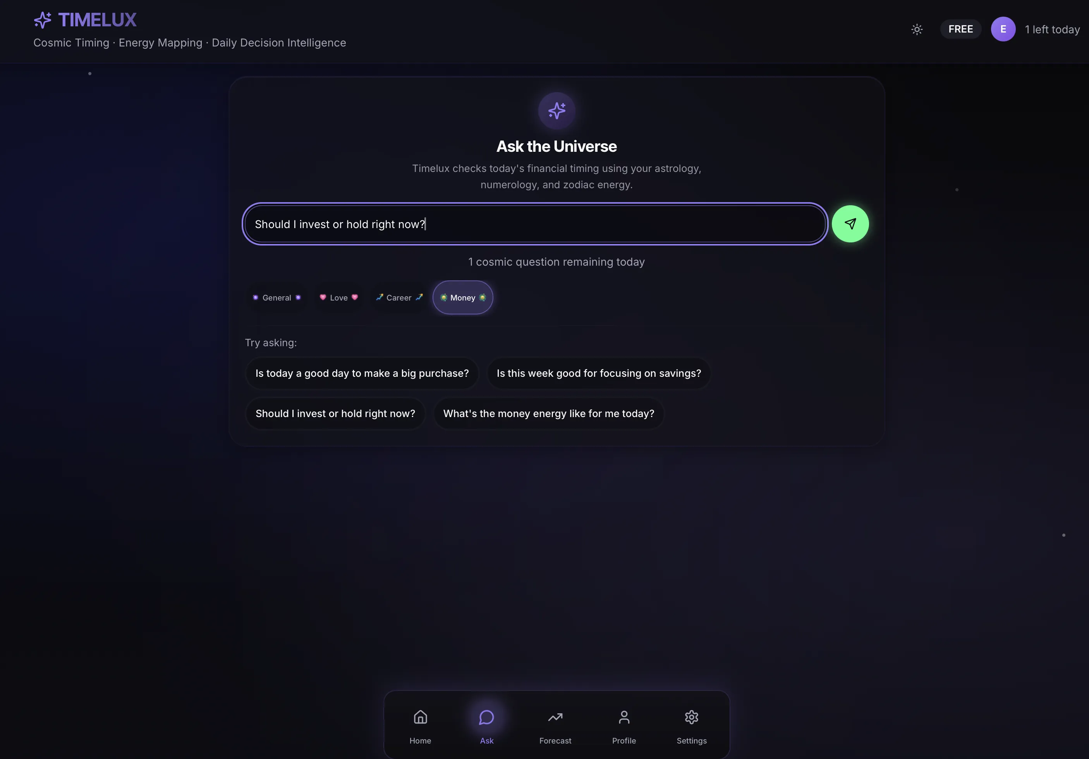Open the Profile person icon

624,717
